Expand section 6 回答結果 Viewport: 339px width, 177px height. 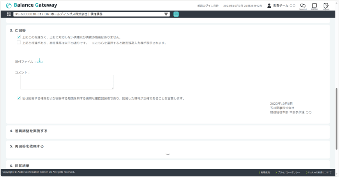tap(19, 166)
